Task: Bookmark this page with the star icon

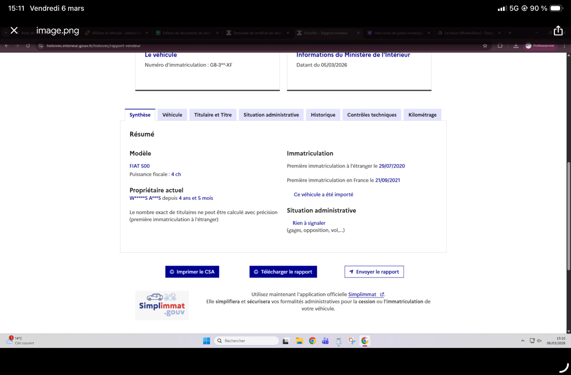Action: [485, 46]
